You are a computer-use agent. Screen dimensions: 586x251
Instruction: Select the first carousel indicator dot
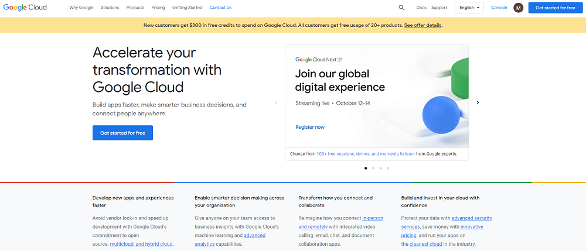pos(366,168)
